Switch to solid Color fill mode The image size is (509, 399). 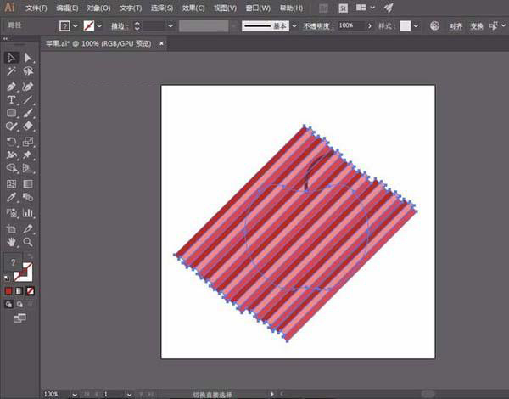[9, 290]
